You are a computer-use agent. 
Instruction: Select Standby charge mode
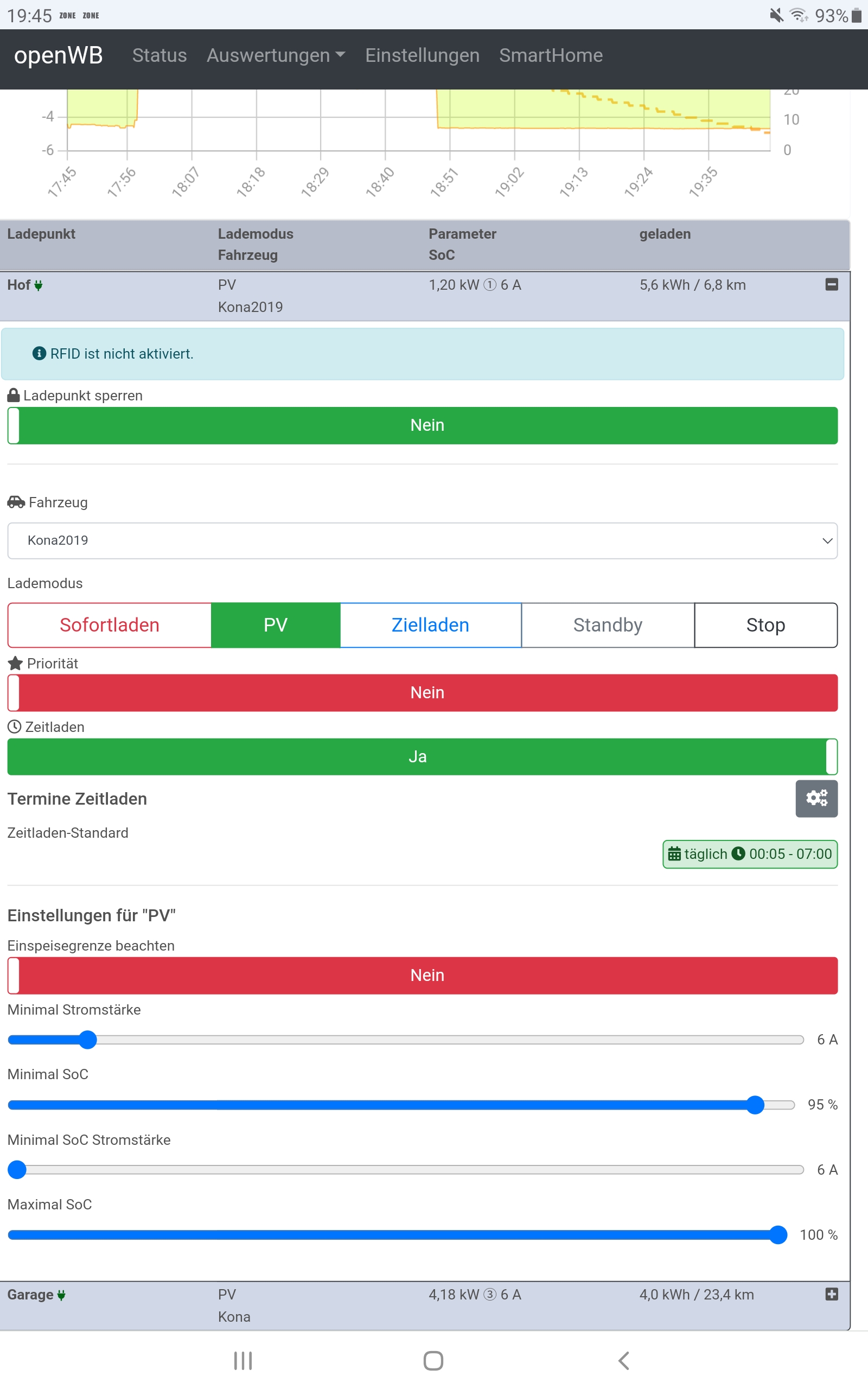pyautogui.click(x=608, y=625)
